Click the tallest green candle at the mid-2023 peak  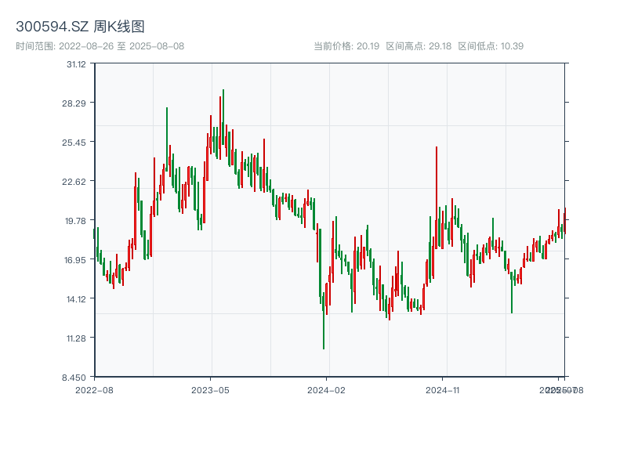(x=223, y=117)
